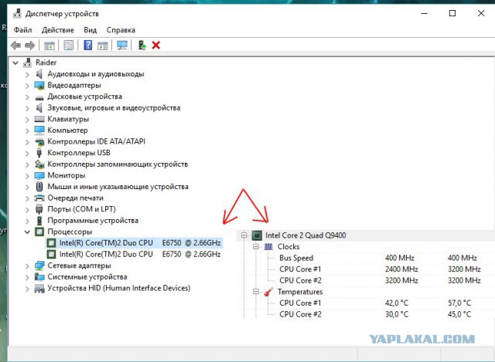This screenshot has height=362, width=495.
Task: Toggle the action pane toolbar icon
Action: click(103, 46)
